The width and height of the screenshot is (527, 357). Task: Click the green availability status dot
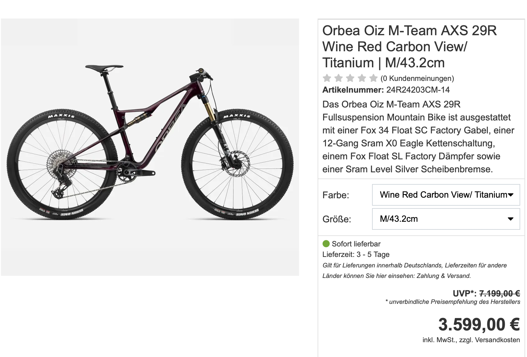tap(326, 244)
